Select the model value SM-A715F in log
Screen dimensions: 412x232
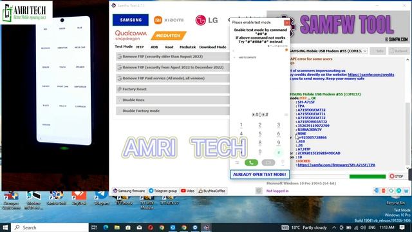tap(306, 102)
